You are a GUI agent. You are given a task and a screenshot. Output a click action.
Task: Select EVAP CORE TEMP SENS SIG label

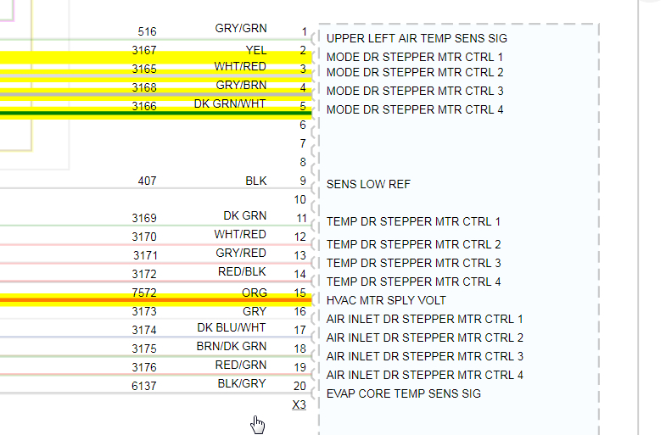404,394
